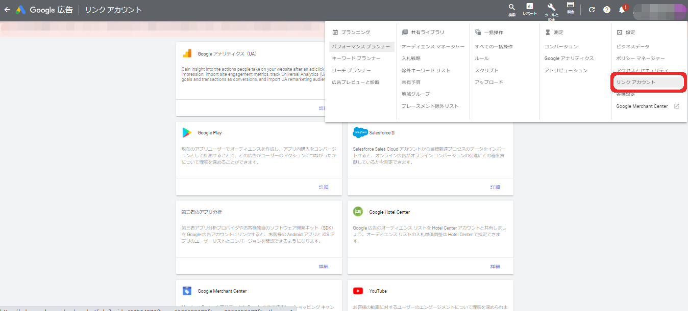This screenshot has width=688, height=311.
Task: Click the Google Hotel Center title text
Action: point(389,212)
